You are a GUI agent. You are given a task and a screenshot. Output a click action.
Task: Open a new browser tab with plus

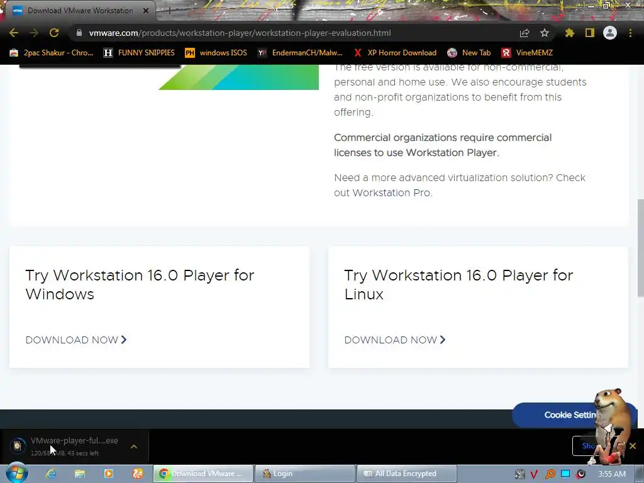tap(169, 11)
